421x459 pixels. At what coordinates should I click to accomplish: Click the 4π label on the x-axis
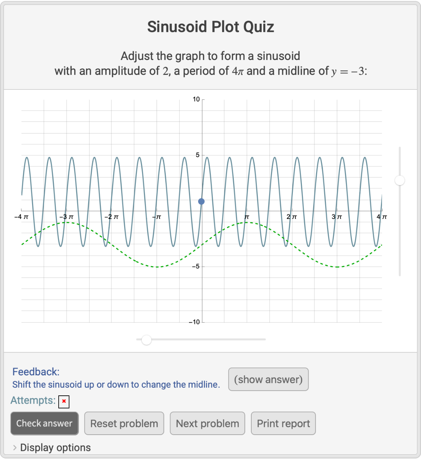382,217
